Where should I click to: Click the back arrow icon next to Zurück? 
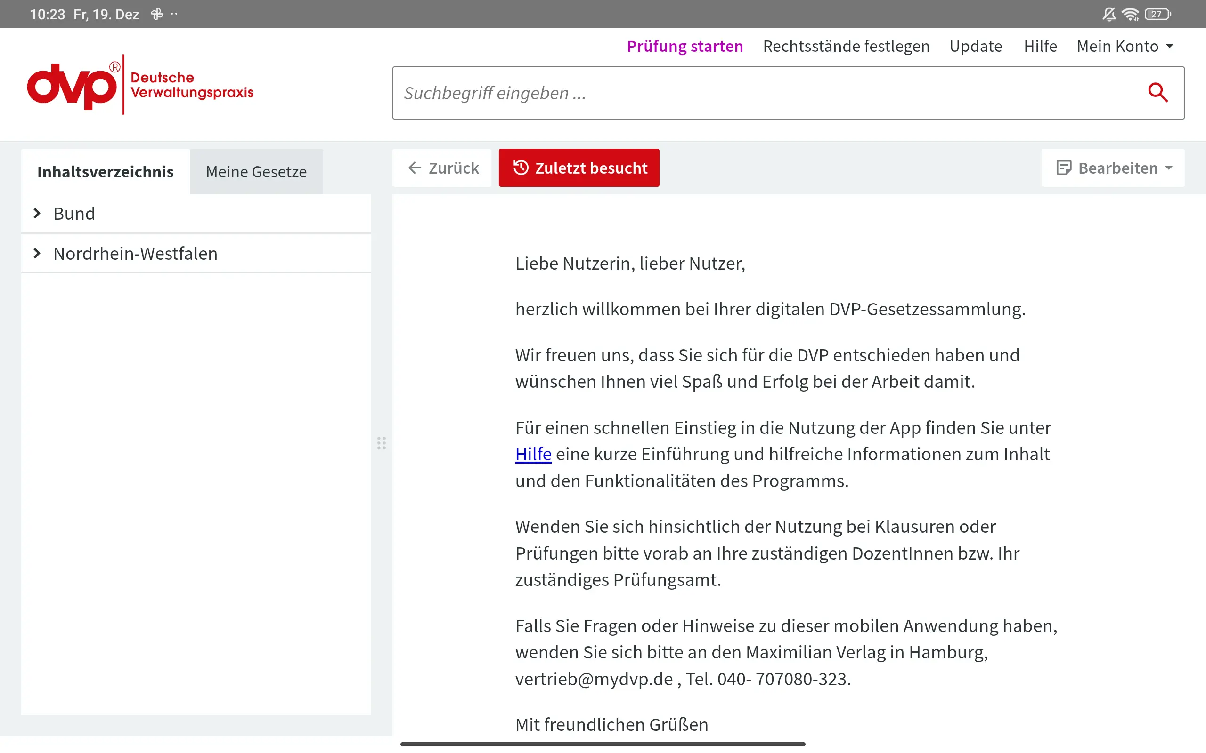(x=415, y=168)
